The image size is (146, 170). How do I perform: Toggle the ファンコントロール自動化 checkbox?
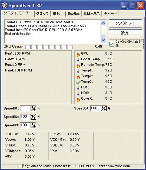(112, 44)
